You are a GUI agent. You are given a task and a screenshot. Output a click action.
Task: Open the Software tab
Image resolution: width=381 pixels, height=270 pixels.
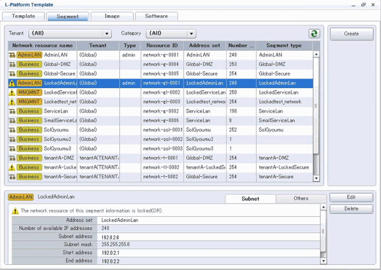156,15
